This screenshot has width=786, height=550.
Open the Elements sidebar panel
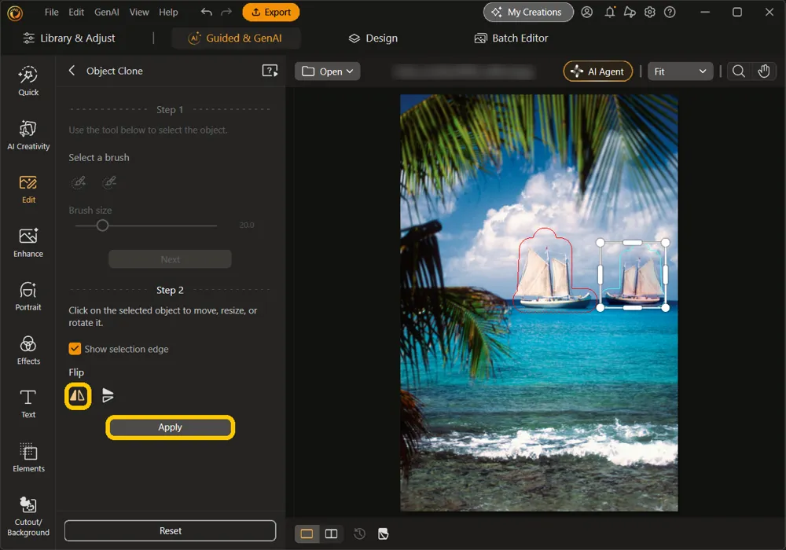28,457
